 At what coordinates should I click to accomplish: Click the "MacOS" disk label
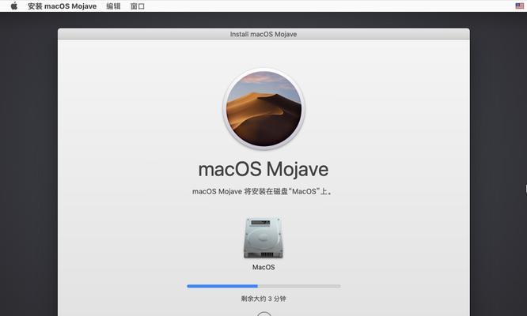coord(263,267)
